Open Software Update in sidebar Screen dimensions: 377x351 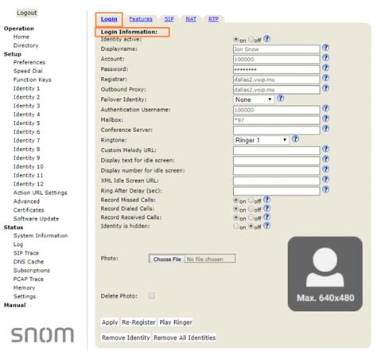click(x=37, y=219)
